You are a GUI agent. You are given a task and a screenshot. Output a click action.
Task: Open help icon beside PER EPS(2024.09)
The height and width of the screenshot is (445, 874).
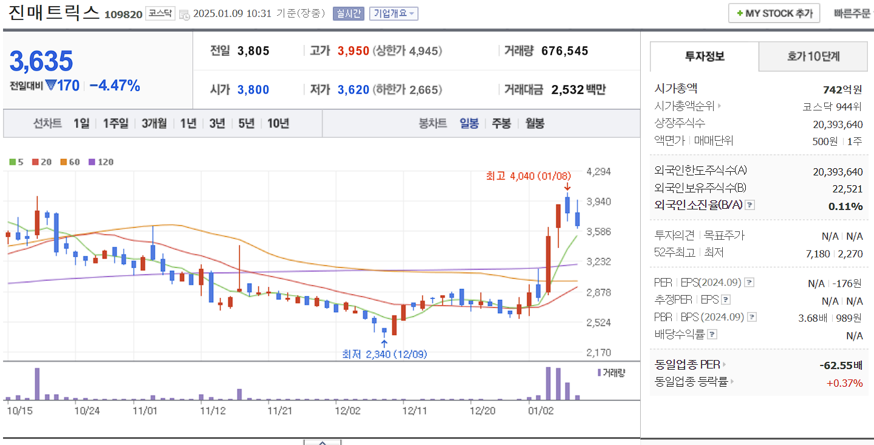[x=749, y=282]
